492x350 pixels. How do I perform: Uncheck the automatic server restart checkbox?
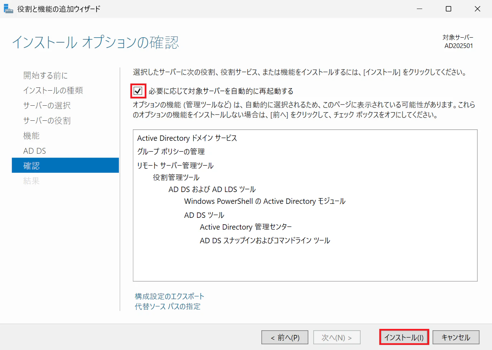[x=138, y=91]
